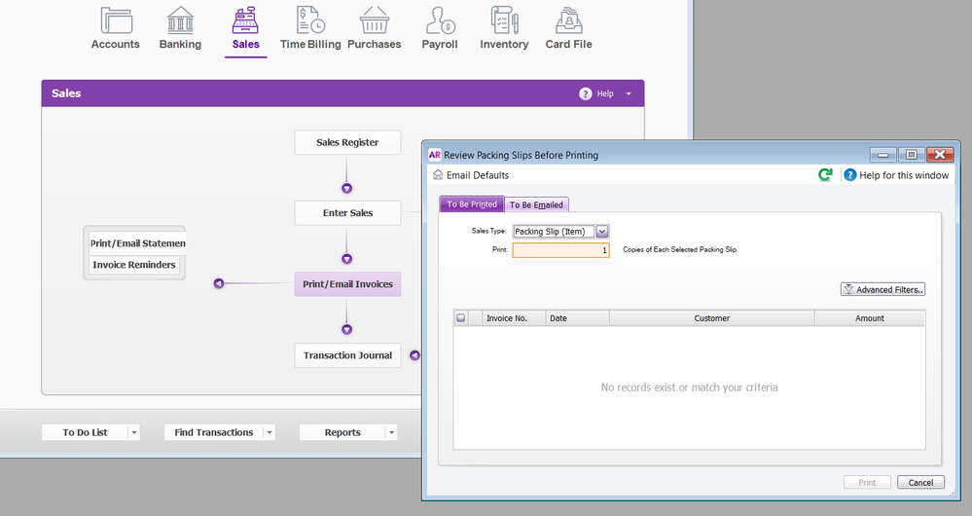Image resolution: width=972 pixels, height=516 pixels.
Task: Open Email Defaults in the dialog toolbar
Action: (x=471, y=175)
